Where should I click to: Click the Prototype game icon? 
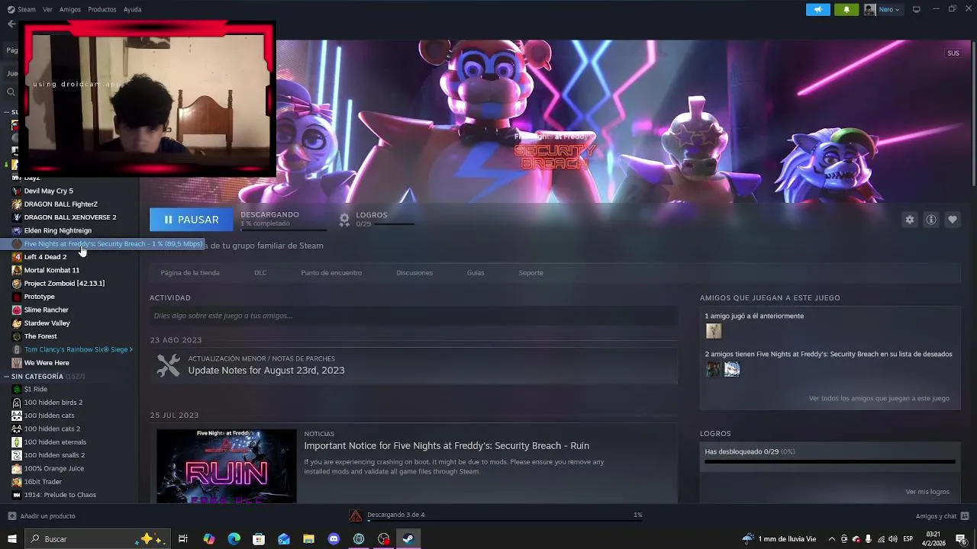[x=17, y=297]
